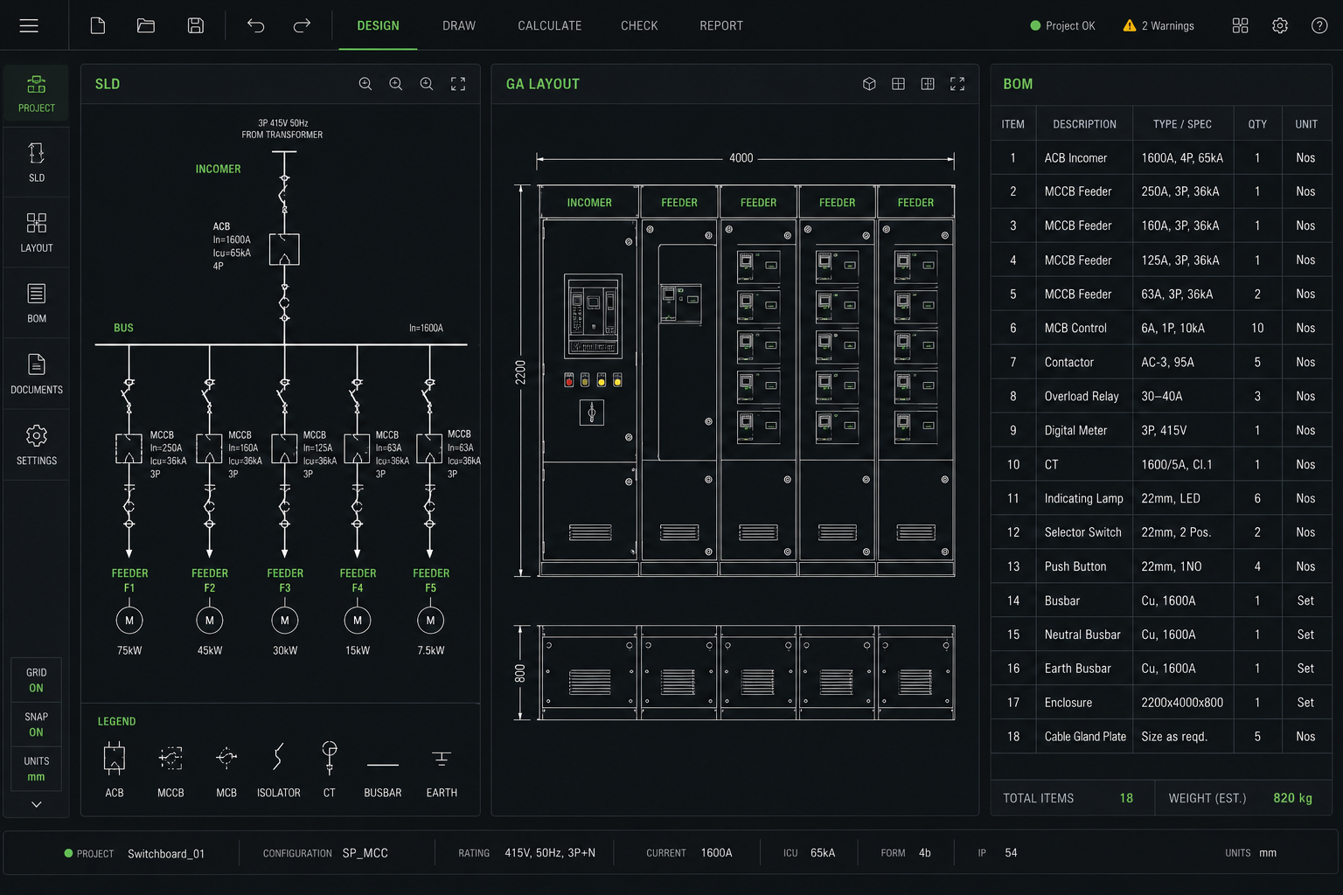Switch GA Layout to 3D cube view
This screenshot has height=895, width=1343.
click(869, 84)
